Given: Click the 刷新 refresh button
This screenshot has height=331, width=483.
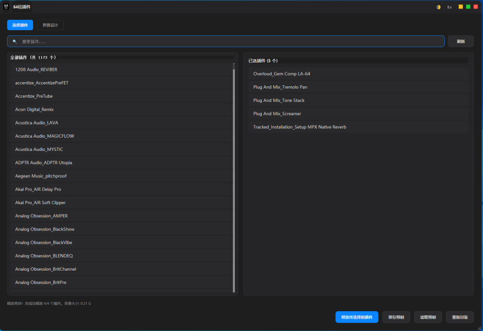Looking at the screenshot, I should pyautogui.click(x=461, y=41).
